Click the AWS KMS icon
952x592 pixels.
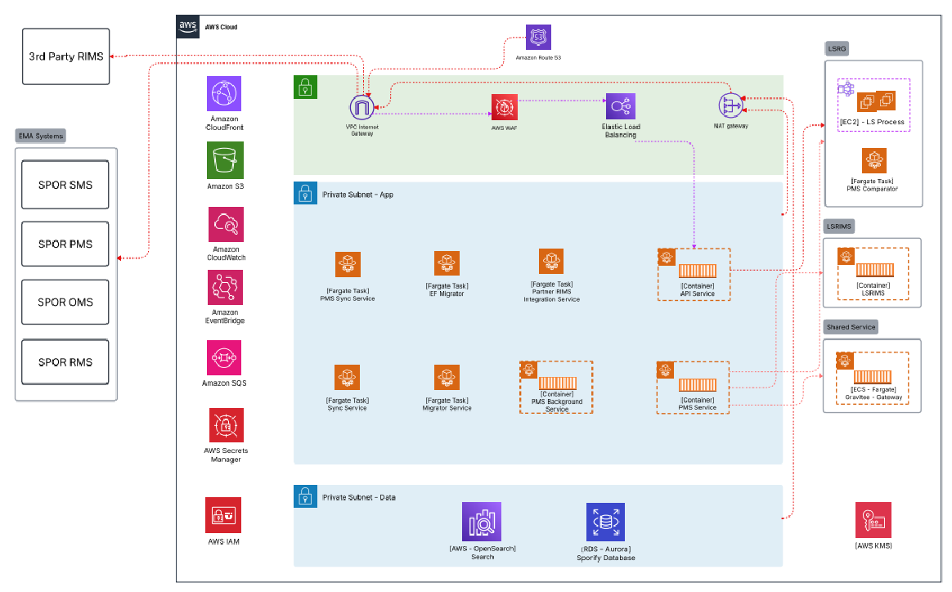873,520
